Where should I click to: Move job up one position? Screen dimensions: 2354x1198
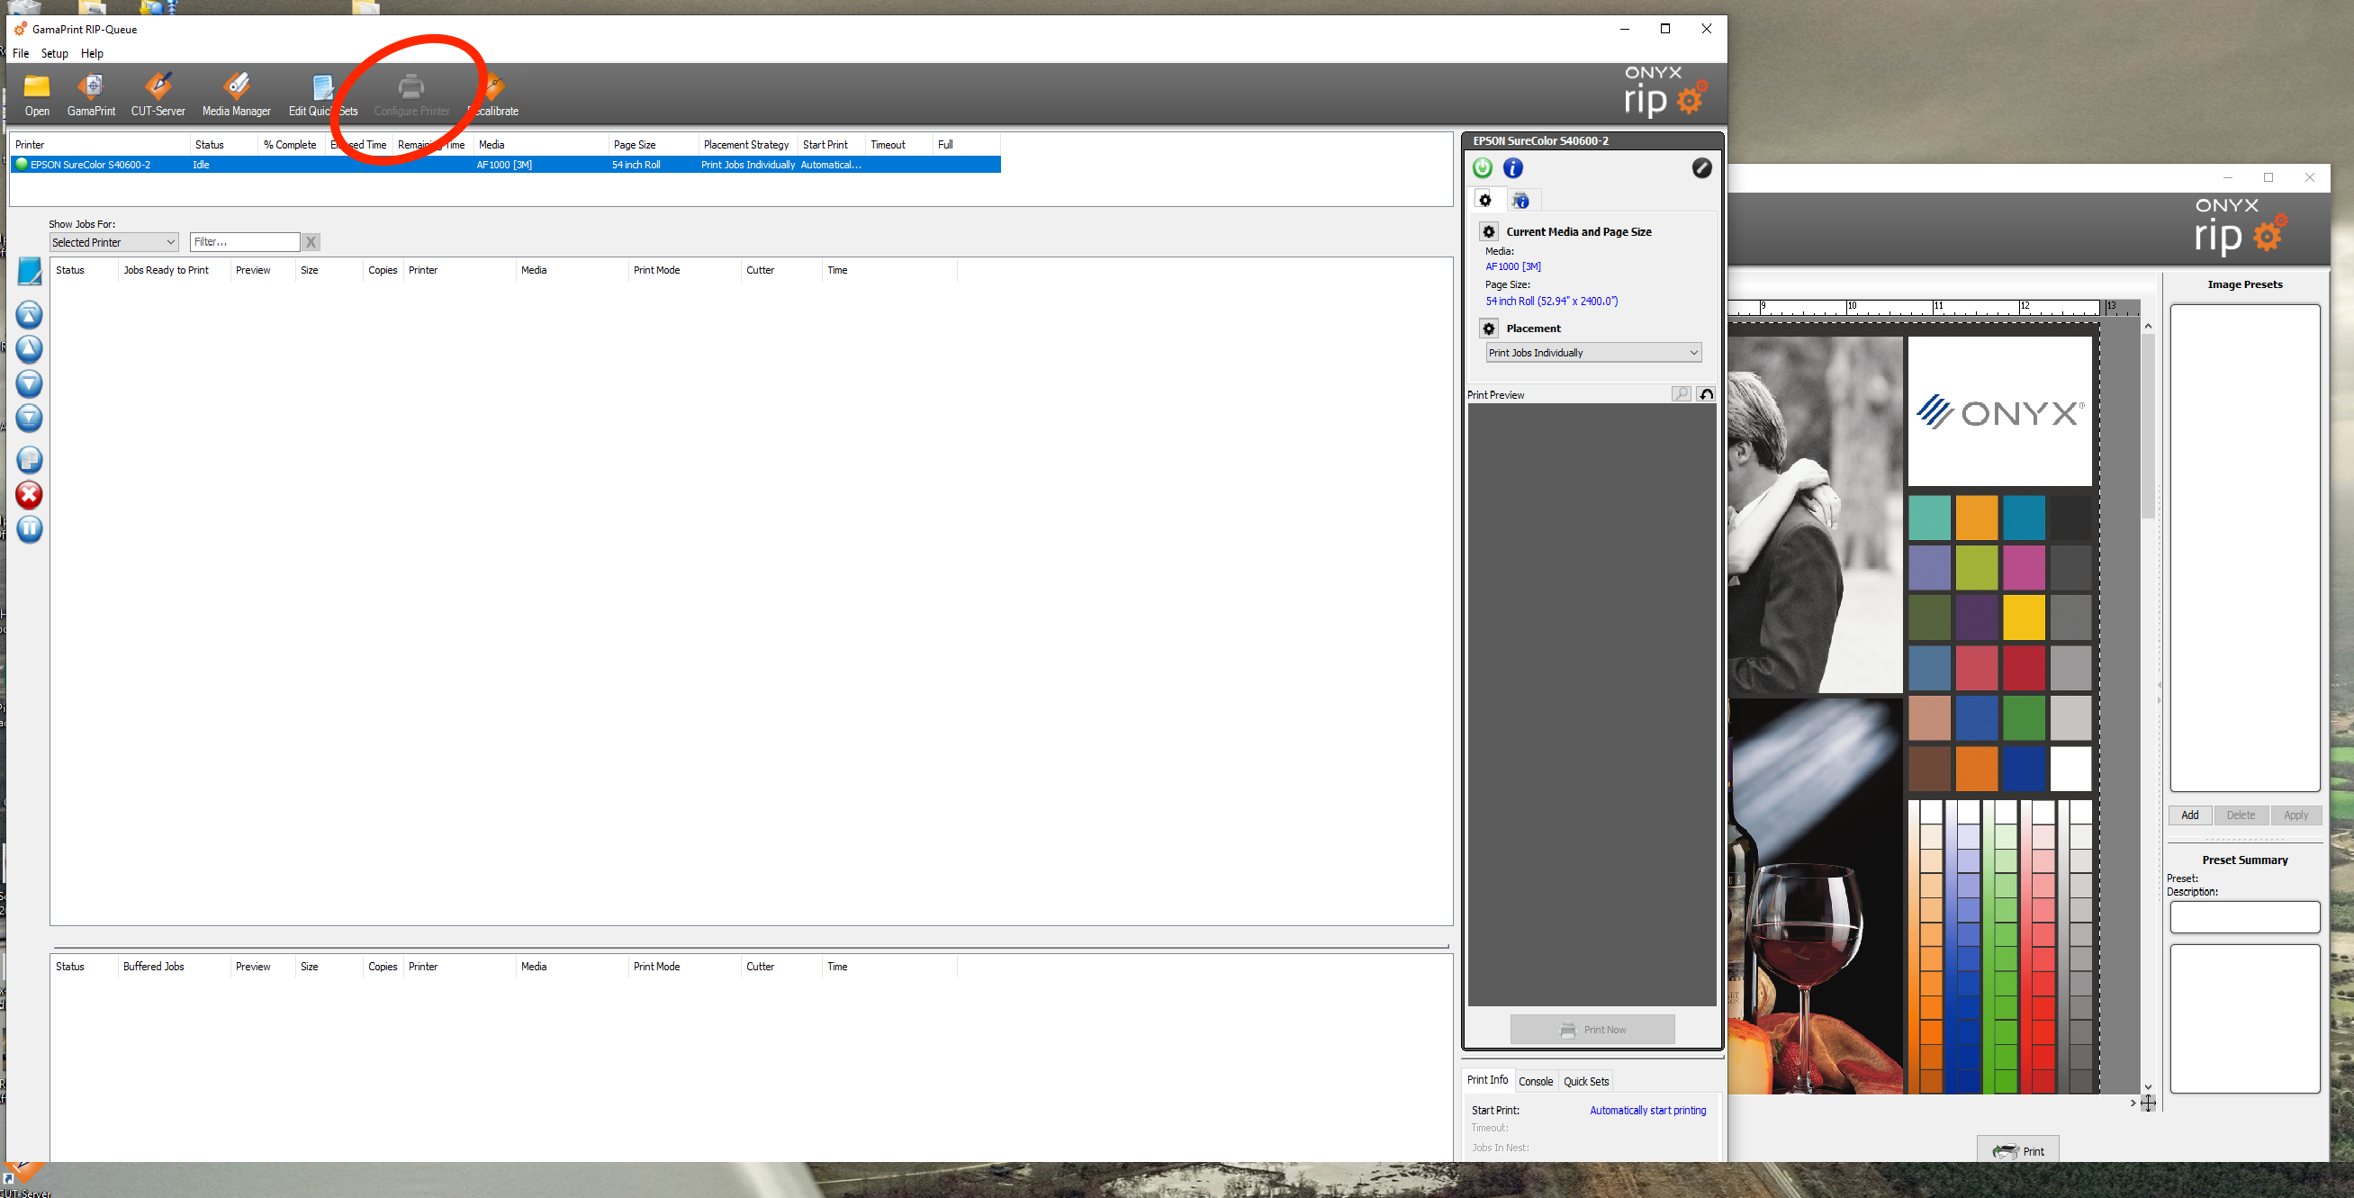[29, 348]
